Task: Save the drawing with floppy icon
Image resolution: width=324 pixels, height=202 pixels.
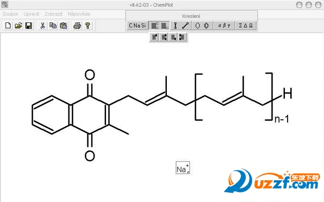Action: click(28, 26)
